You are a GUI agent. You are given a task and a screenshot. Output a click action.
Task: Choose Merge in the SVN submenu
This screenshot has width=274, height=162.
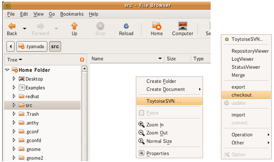tap(246, 75)
